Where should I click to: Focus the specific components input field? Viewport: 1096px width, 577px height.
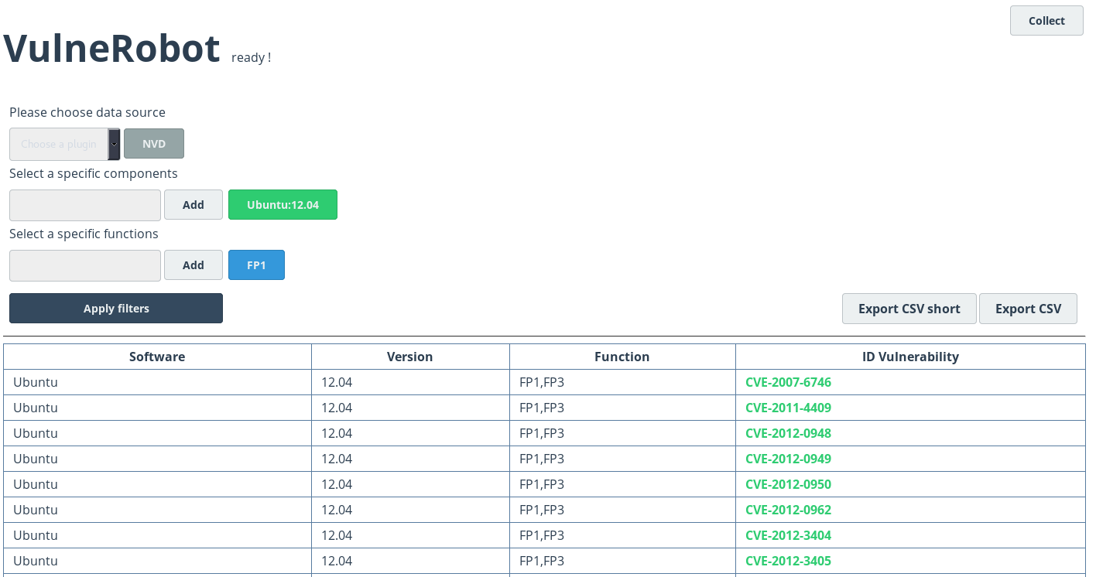pyautogui.click(x=85, y=205)
